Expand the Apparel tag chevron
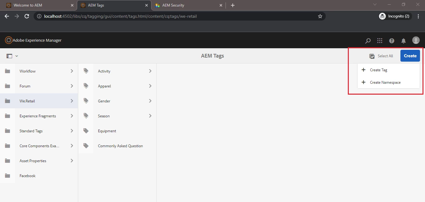 point(150,86)
